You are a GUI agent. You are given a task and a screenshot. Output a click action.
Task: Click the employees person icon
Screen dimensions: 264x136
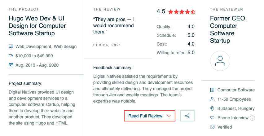click(212, 99)
